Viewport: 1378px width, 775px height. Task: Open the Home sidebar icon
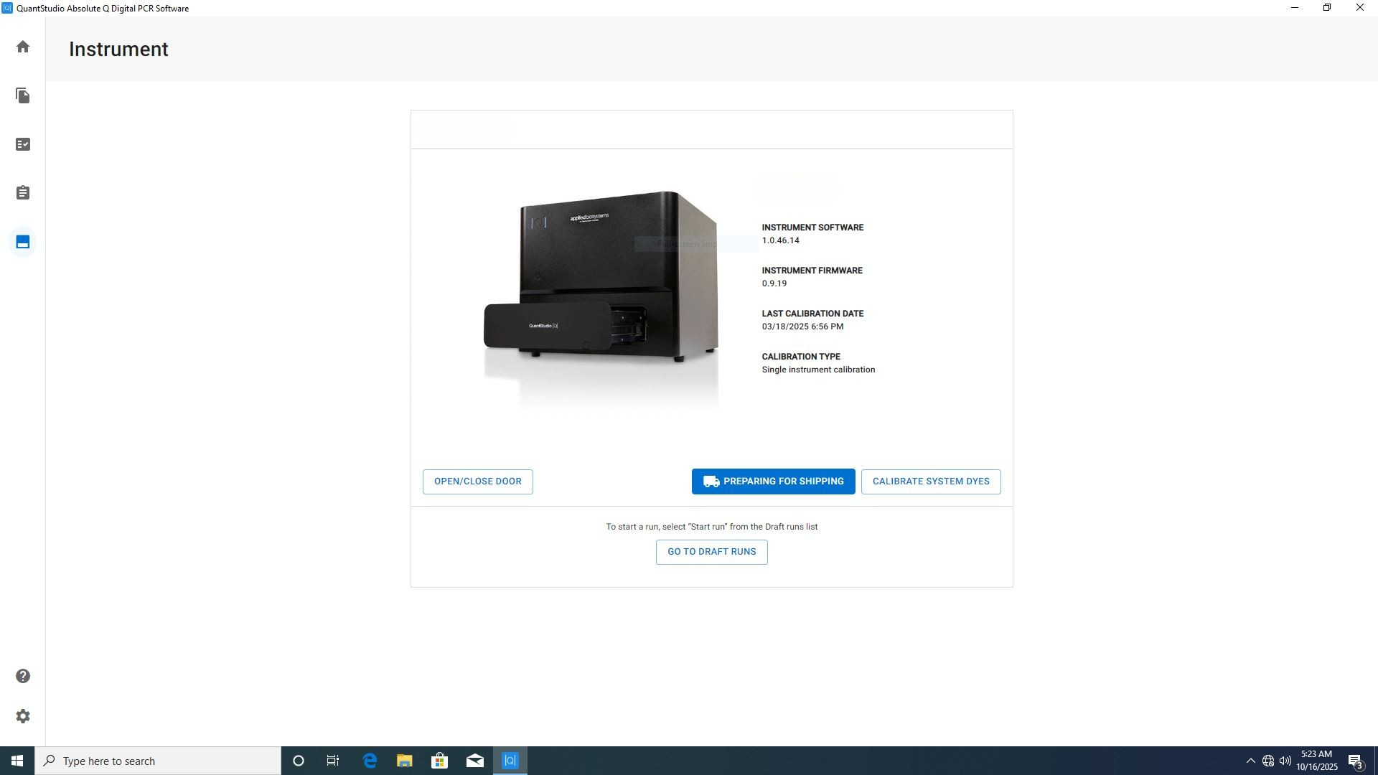(x=23, y=47)
